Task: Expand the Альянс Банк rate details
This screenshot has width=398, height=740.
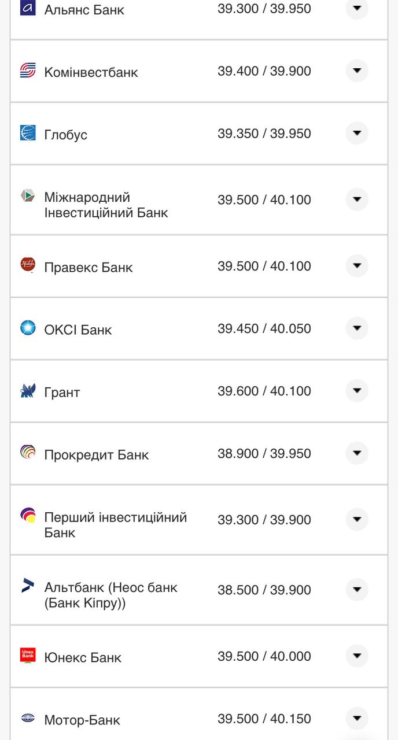Action: pyautogui.click(x=357, y=8)
